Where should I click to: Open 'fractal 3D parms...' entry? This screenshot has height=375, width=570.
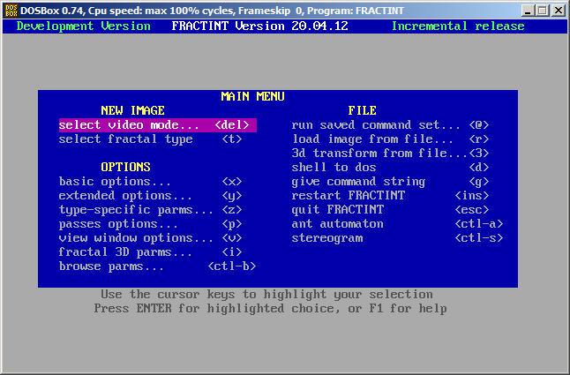[150, 252]
